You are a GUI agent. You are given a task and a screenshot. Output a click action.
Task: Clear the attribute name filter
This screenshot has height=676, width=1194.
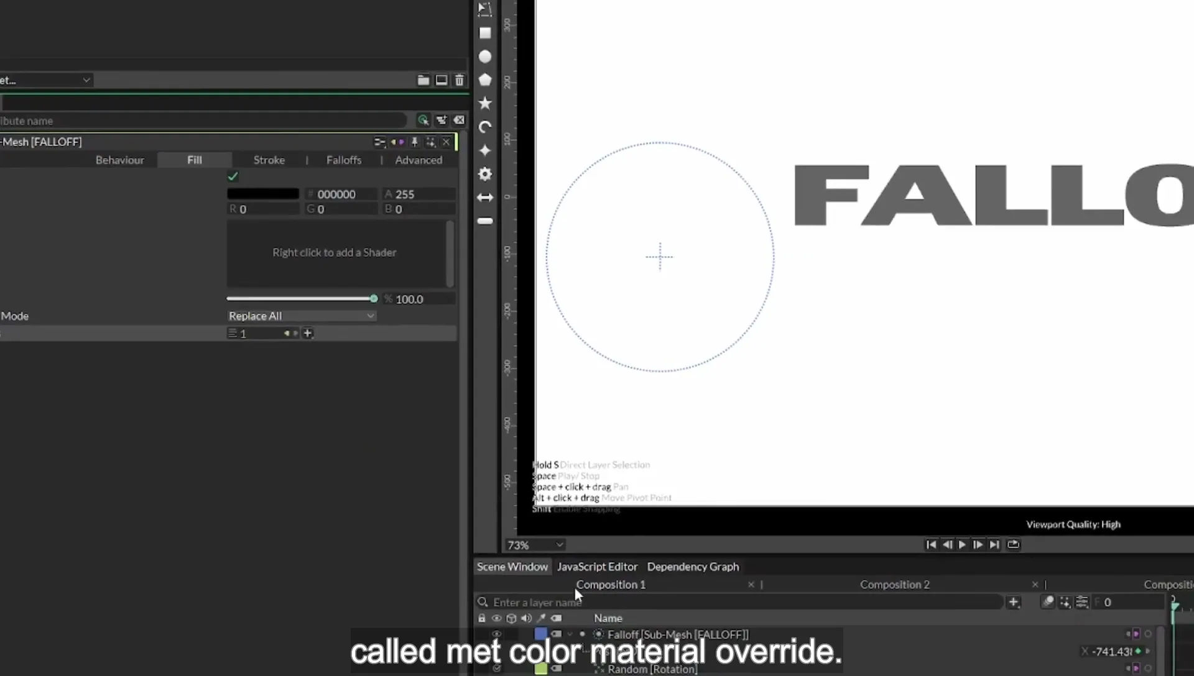coord(459,121)
